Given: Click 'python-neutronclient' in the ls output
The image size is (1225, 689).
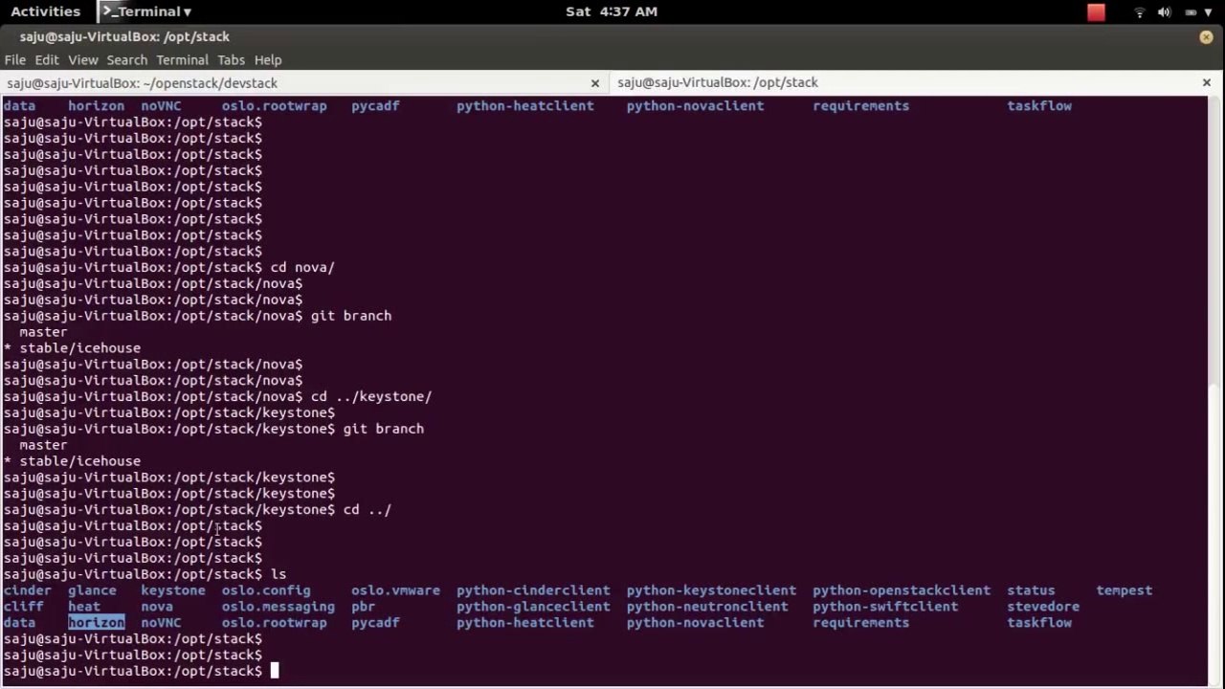Looking at the screenshot, I should coord(707,607).
